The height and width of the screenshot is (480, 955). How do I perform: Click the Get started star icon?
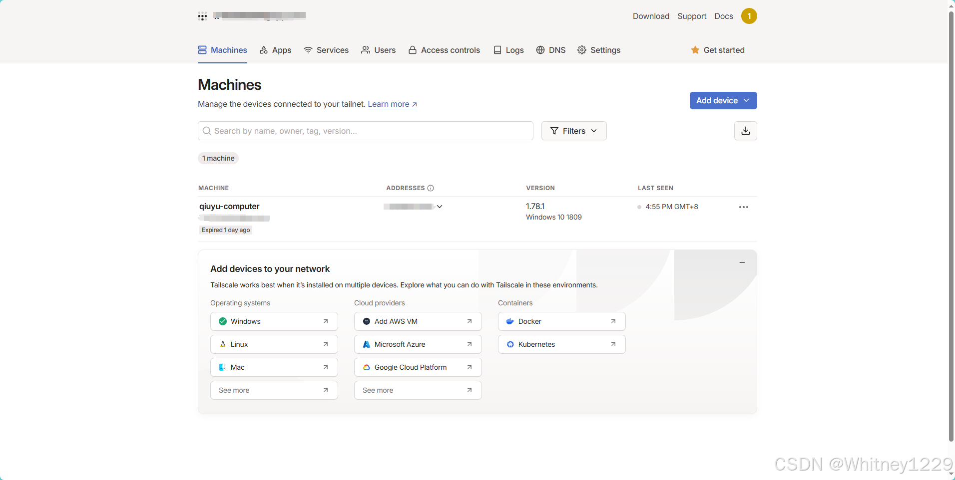point(695,50)
